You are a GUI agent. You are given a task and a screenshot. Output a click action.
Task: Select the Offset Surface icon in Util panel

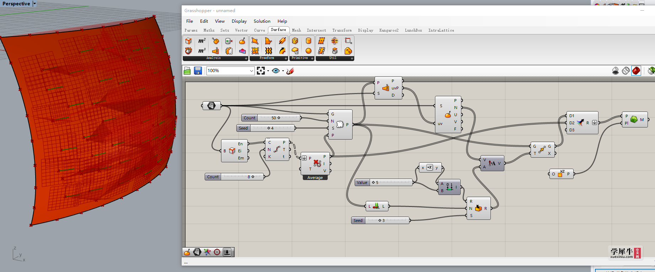[348, 51]
